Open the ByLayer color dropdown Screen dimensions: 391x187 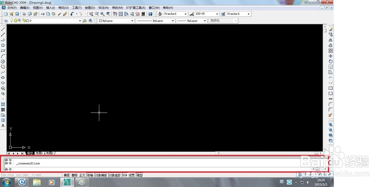pos(132,21)
